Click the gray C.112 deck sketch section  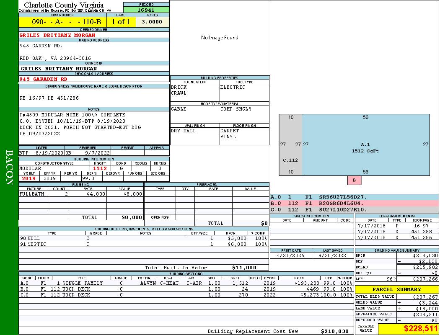pos(290,145)
